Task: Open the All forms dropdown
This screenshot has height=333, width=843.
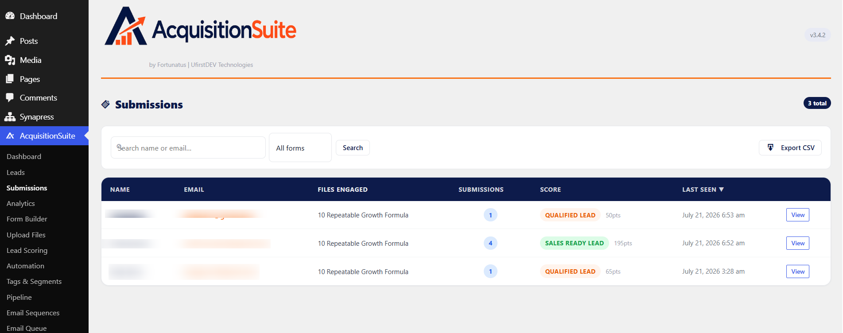Action: tap(300, 147)
